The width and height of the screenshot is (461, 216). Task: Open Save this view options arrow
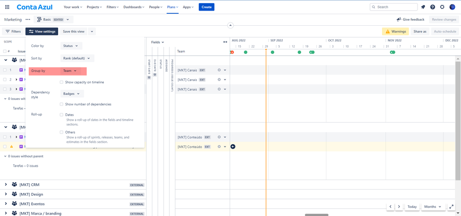tap(92, 31)
